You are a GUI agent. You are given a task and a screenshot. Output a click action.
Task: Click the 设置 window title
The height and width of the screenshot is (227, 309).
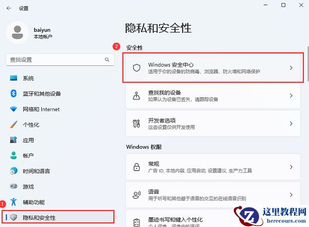click(x=24, y=8)
